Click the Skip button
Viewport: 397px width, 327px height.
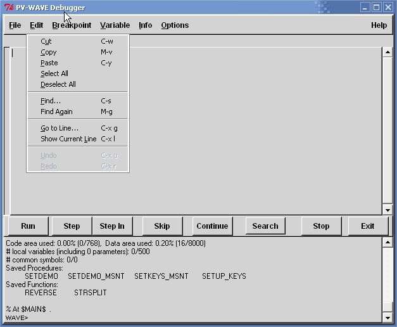[162, 226]
